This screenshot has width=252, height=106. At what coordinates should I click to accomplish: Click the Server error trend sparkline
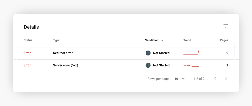pos(191,65)
